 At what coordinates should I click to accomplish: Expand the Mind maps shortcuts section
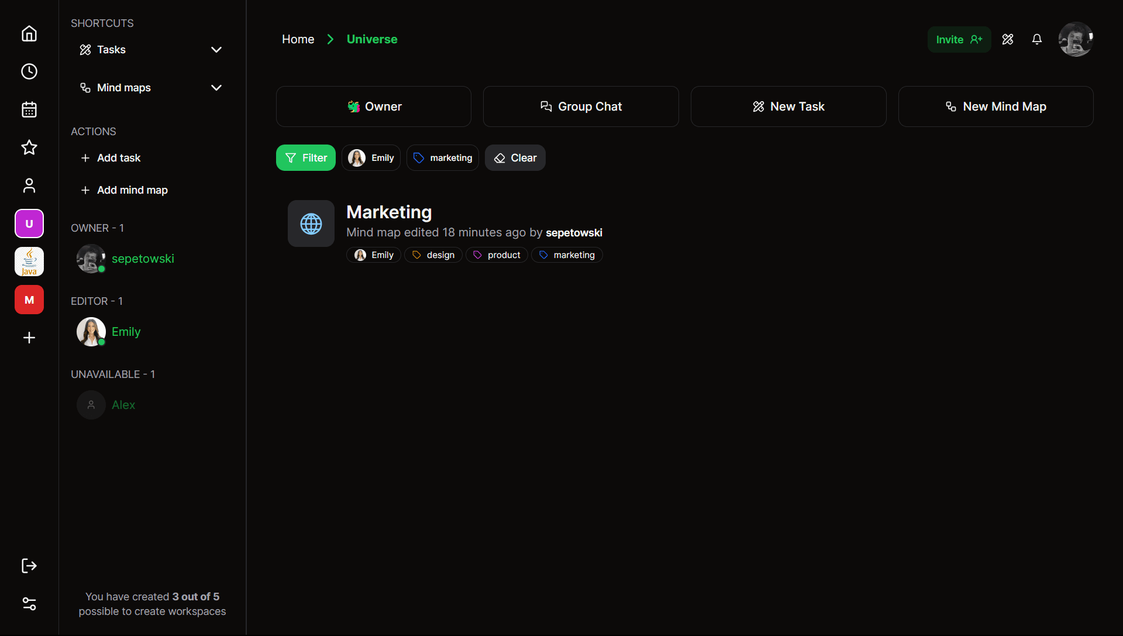point(218,87)
